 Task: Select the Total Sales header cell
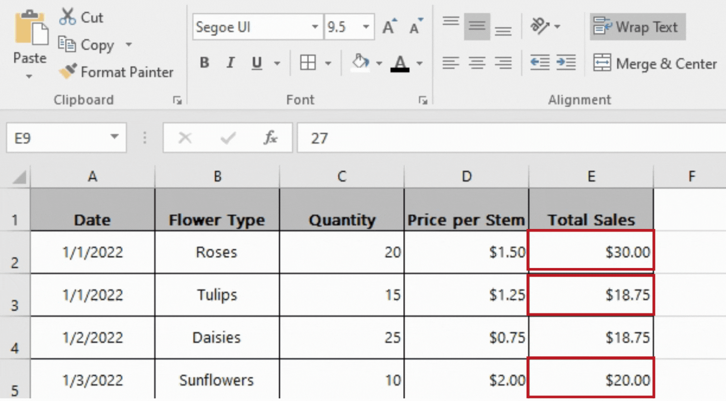point(591,210)
